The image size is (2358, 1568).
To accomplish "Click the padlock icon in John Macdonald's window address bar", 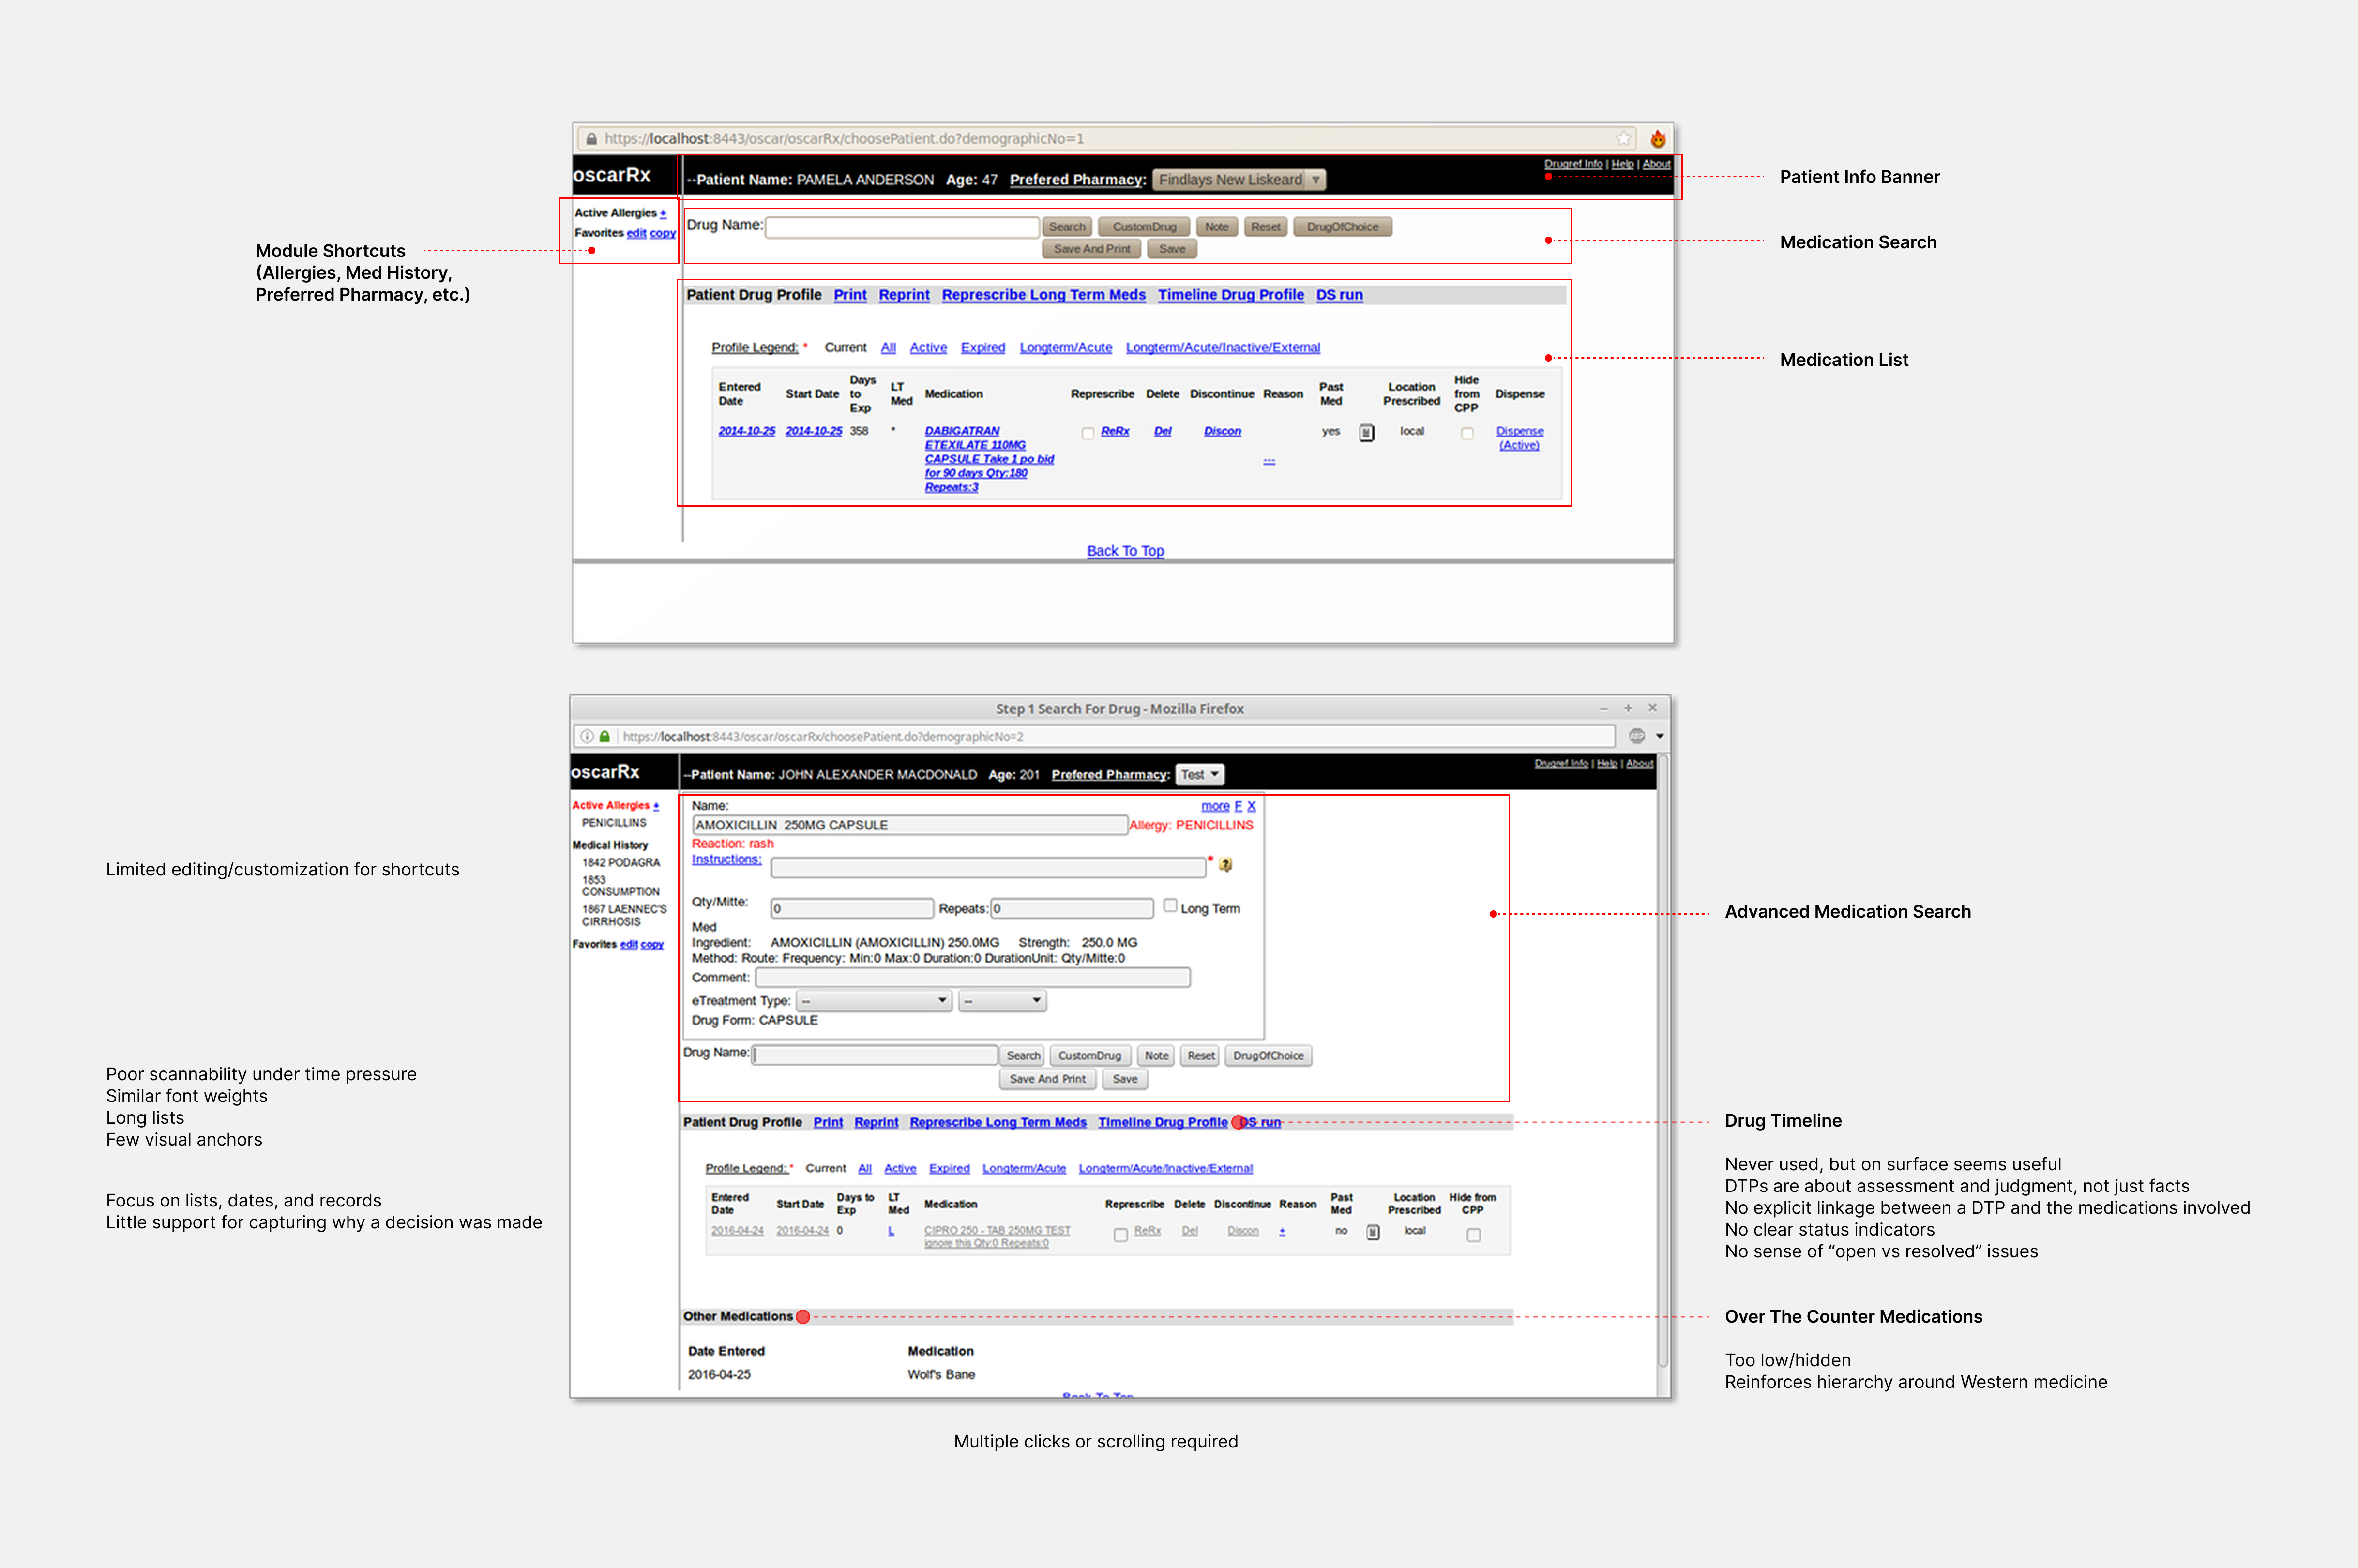I will pyautogui.click(x=605, y=736).
